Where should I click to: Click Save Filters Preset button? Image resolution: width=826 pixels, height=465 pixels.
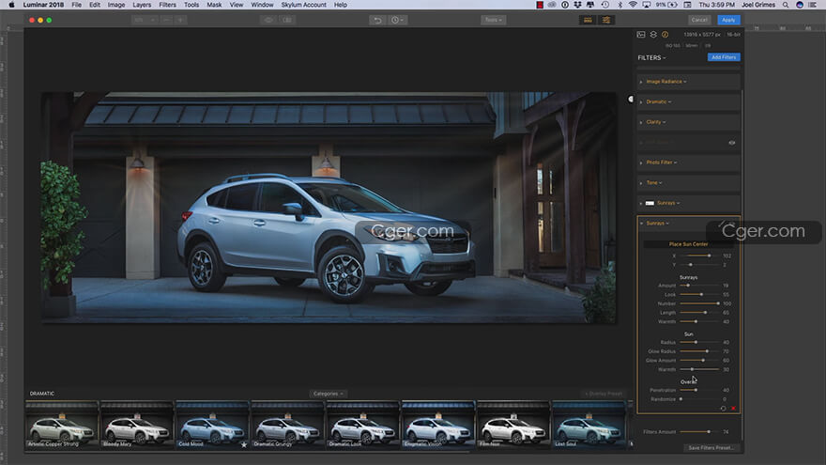coord(711,447)
